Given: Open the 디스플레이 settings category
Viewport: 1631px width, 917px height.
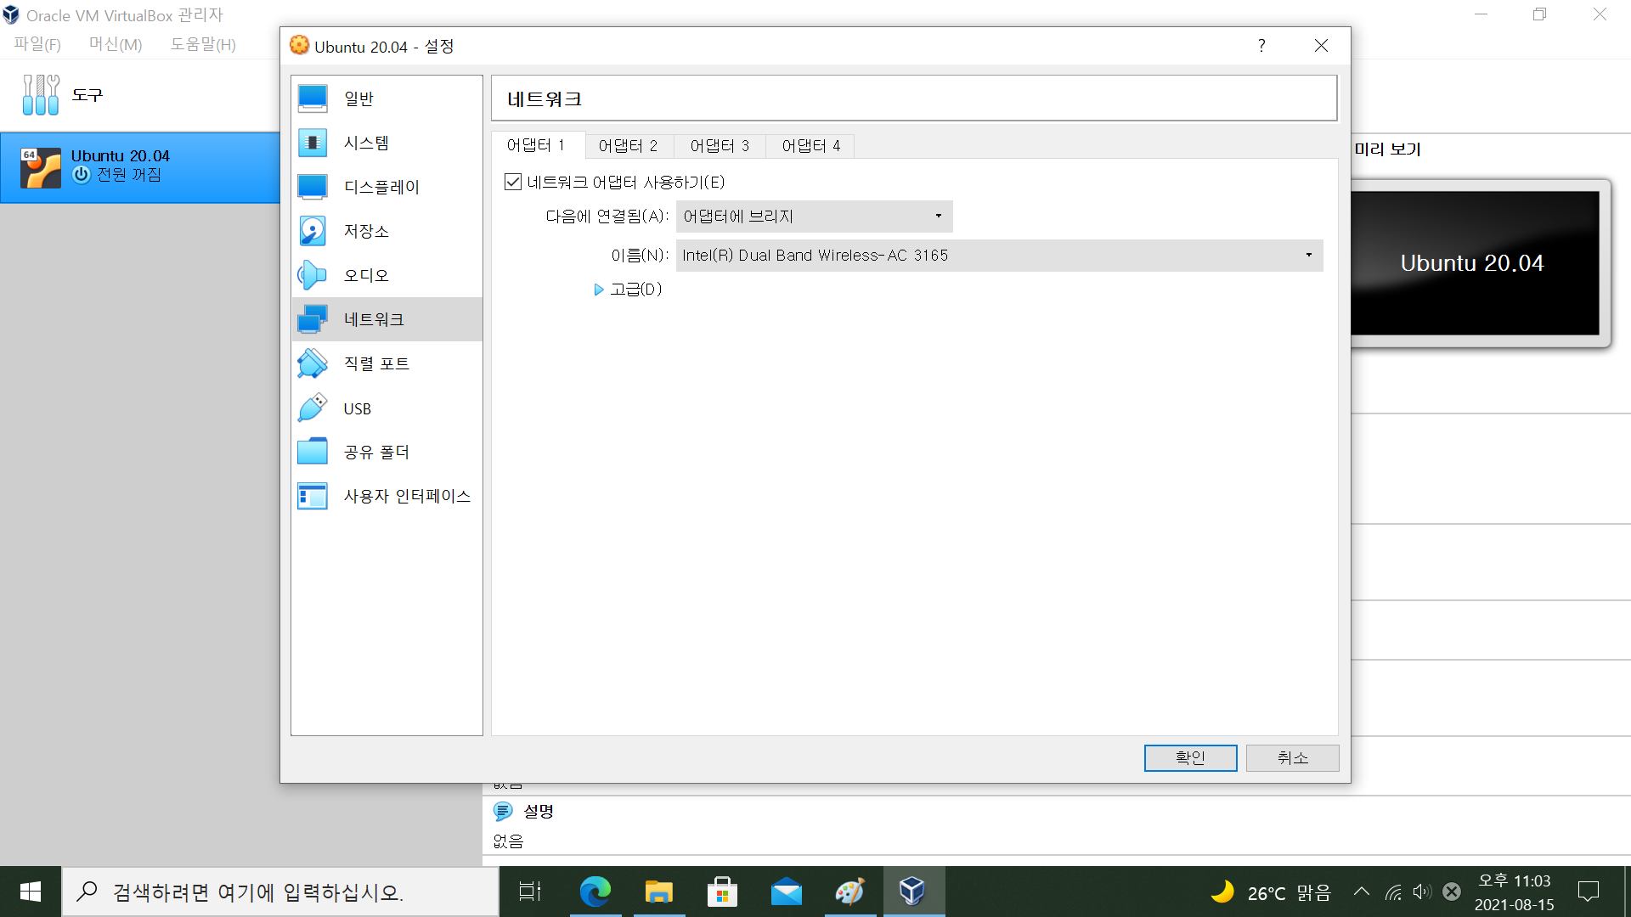Looking at the screenshot, I should [x=387, y=187].
